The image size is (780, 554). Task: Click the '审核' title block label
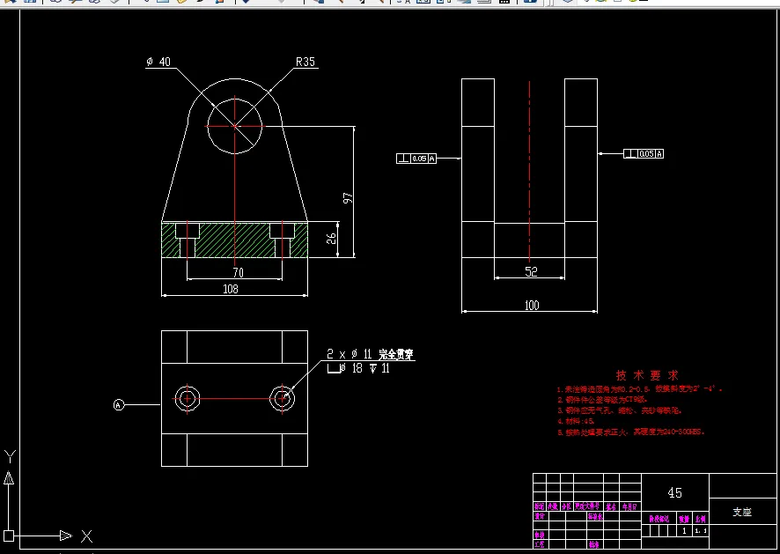(x=540, y=536)
